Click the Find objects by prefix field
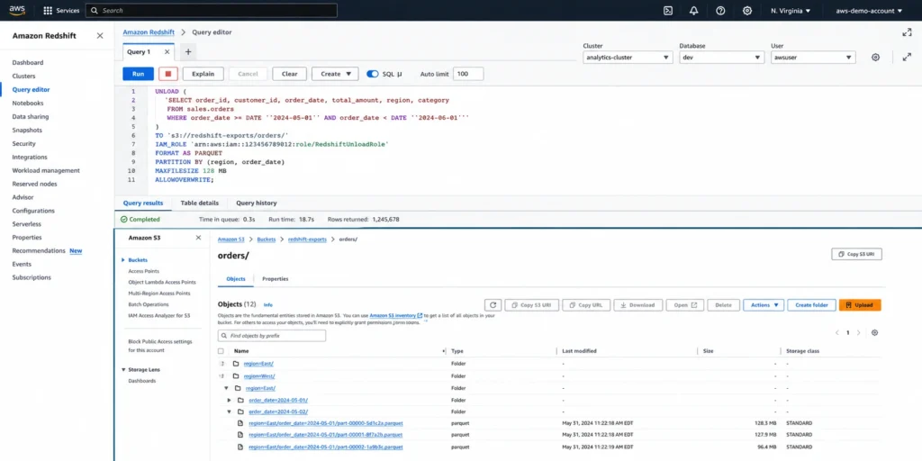The width and height of the screenshot is (922, 461). click(x=272, y=336)
